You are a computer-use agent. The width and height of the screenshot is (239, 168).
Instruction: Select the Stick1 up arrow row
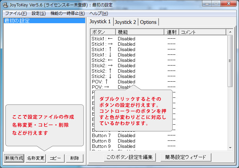(159, 49)
